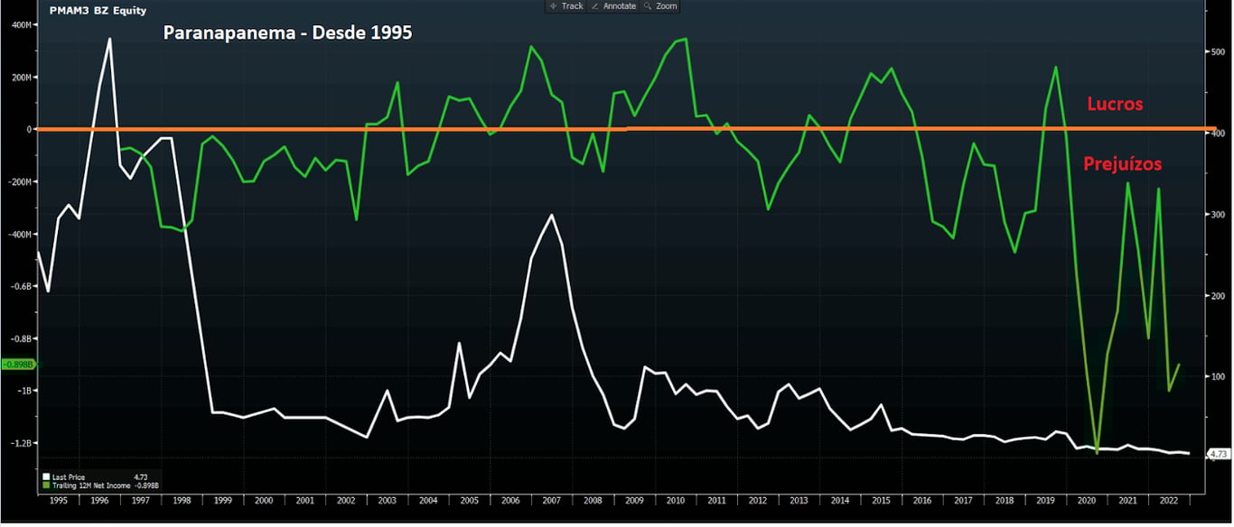Enable the Track crosshair tool
1234x527 pixels.
pos(566,6)
